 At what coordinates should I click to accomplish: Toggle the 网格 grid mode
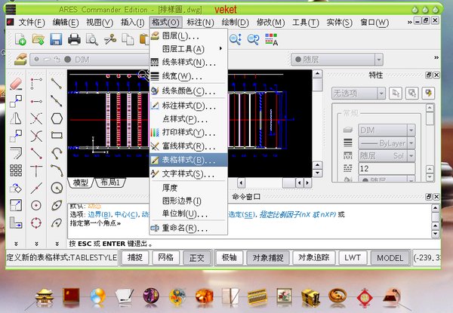click(x=165, y=257)
